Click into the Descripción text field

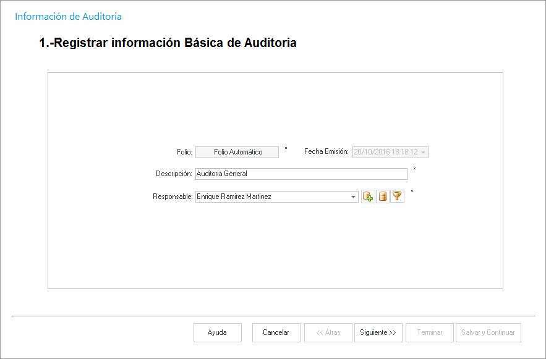click(x=301, y=174)
